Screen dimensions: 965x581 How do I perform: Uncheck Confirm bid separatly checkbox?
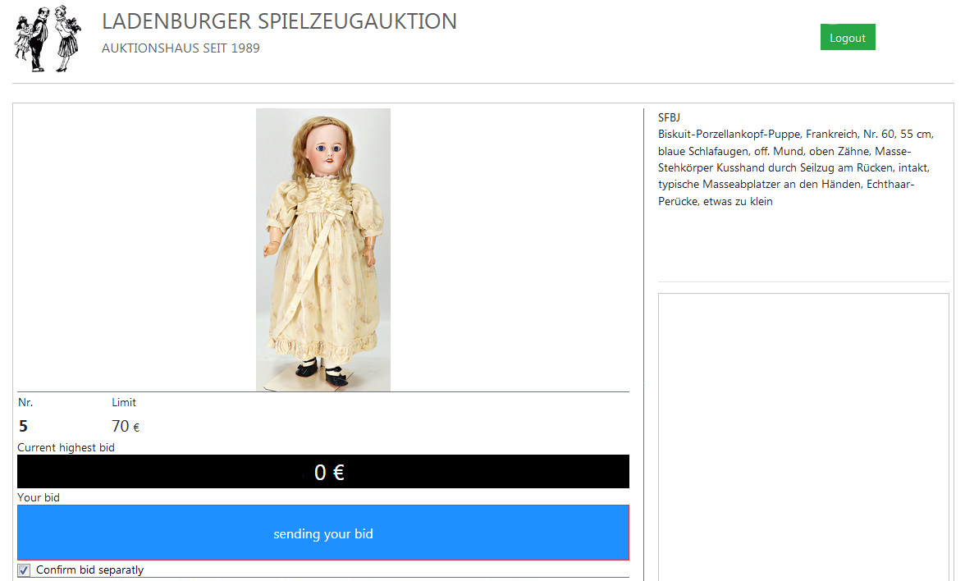pos(24,570)
